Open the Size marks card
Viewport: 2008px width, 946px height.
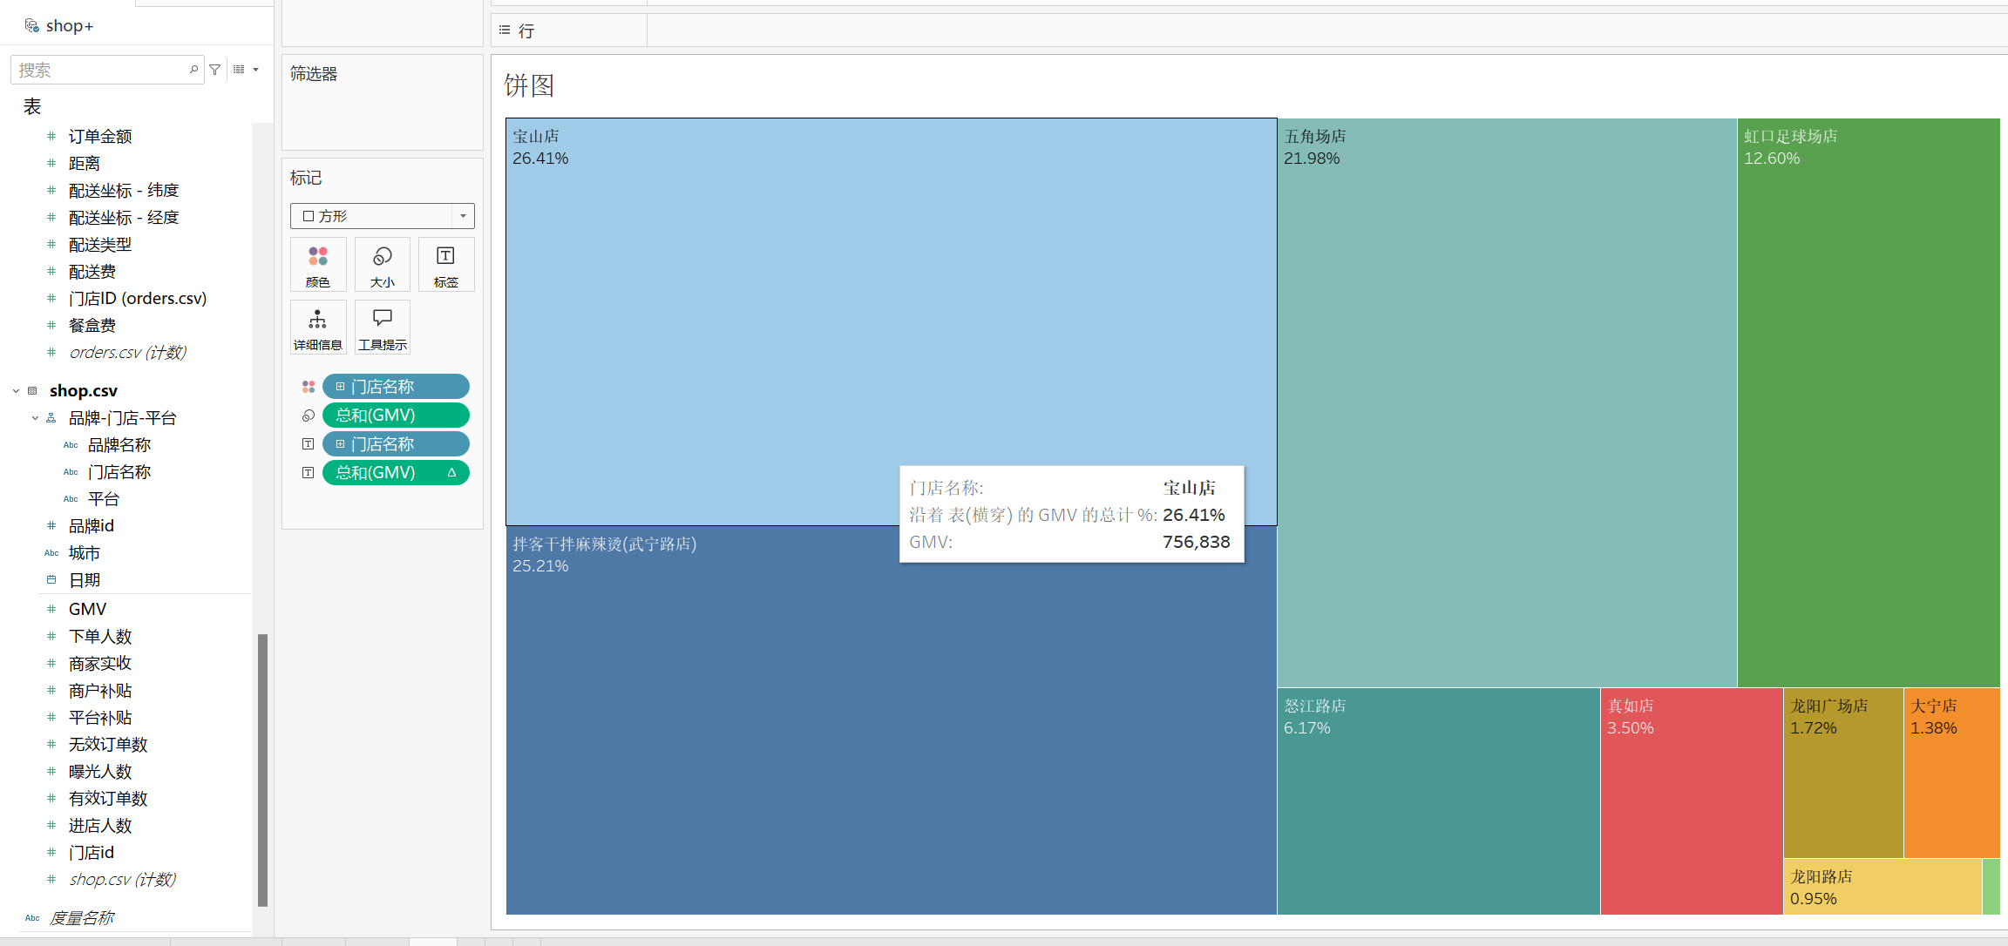click(x=382, y=265)
